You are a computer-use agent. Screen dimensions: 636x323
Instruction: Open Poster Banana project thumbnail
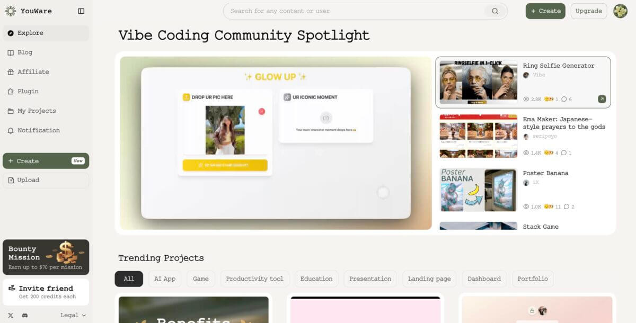(x=478, y=190)
